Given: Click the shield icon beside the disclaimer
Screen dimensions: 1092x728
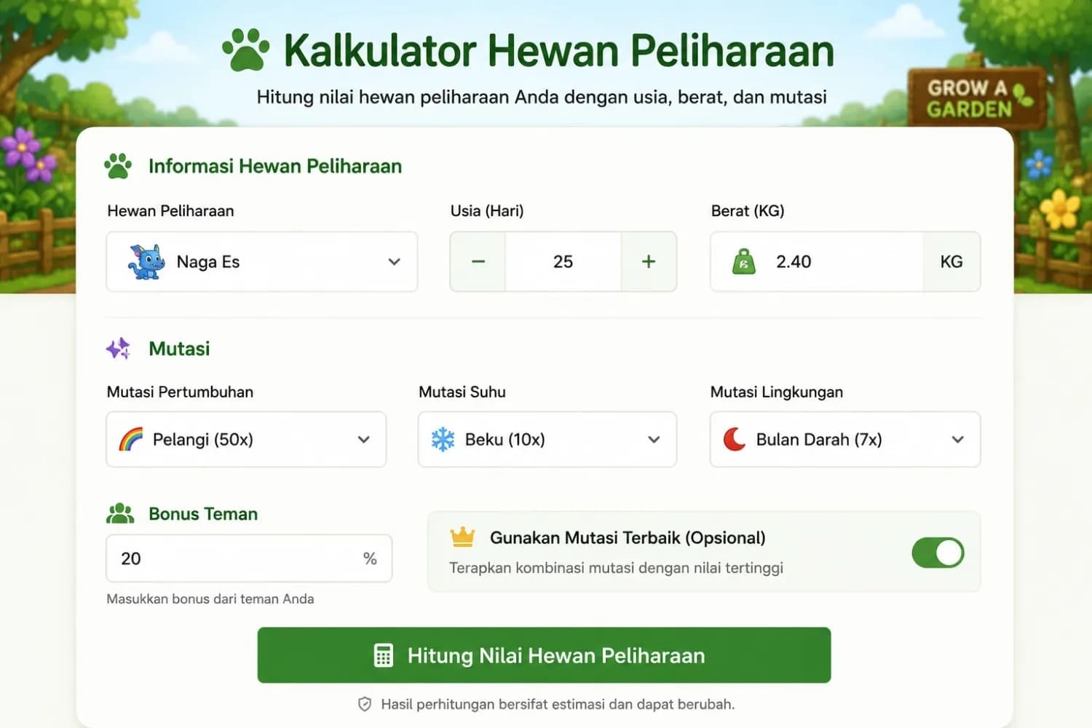Looking at the screenshot, I should coord(365,704).
